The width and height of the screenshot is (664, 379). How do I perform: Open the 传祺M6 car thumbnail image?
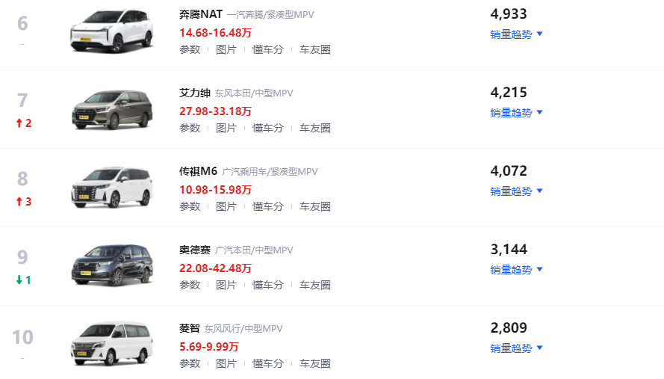(112, 188)
